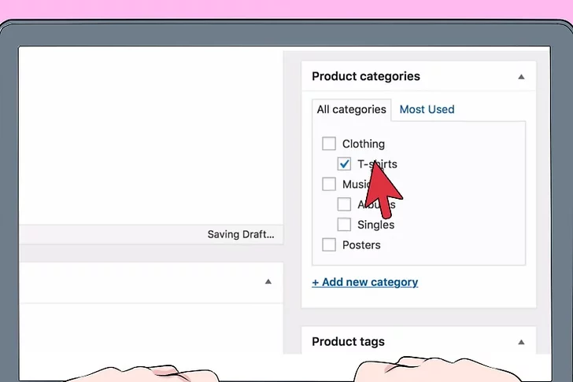Collapse the Product tags panel arrow
This screenshot has width=573, height=382.
520,343
